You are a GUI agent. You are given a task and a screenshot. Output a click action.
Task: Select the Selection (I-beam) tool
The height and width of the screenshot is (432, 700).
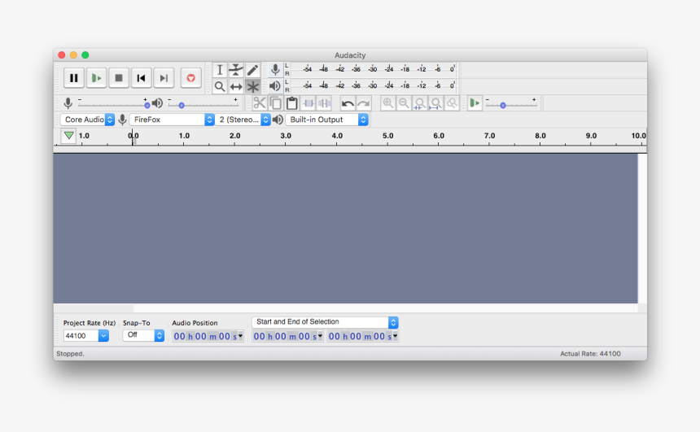coord(219,70)
